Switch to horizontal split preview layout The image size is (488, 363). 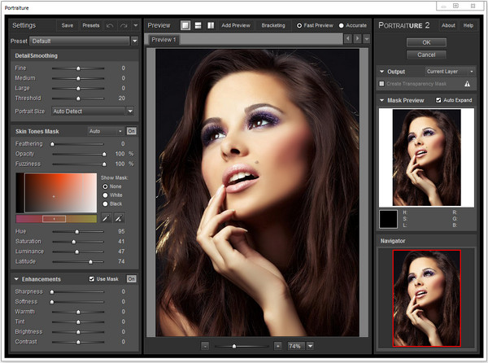198,25
